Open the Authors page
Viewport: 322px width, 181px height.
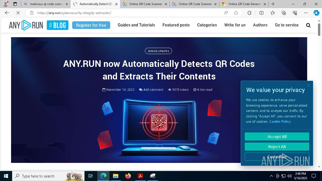coord(260,25)
